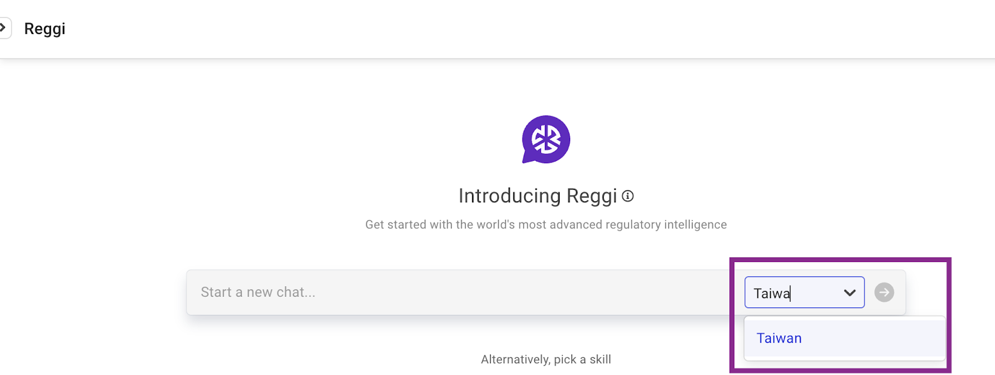Toggle the jurisdiction dropdown chevron arrow
The image size is (995, 375).
(x=849, y=293)
